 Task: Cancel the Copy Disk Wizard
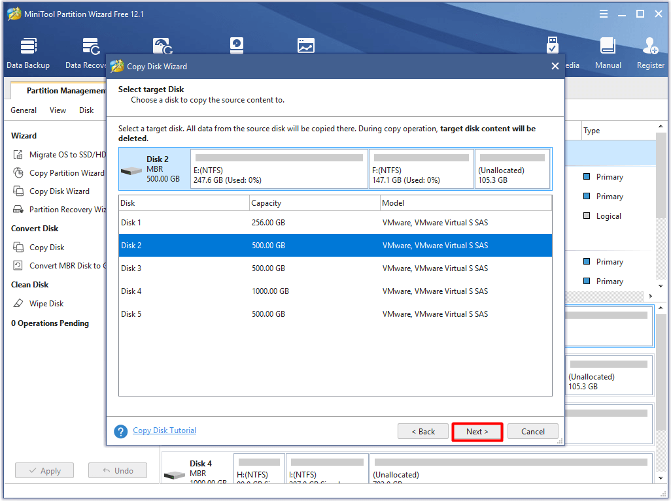click(533, 431)
